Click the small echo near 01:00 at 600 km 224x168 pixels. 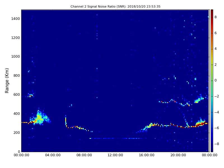coord(31,95)
